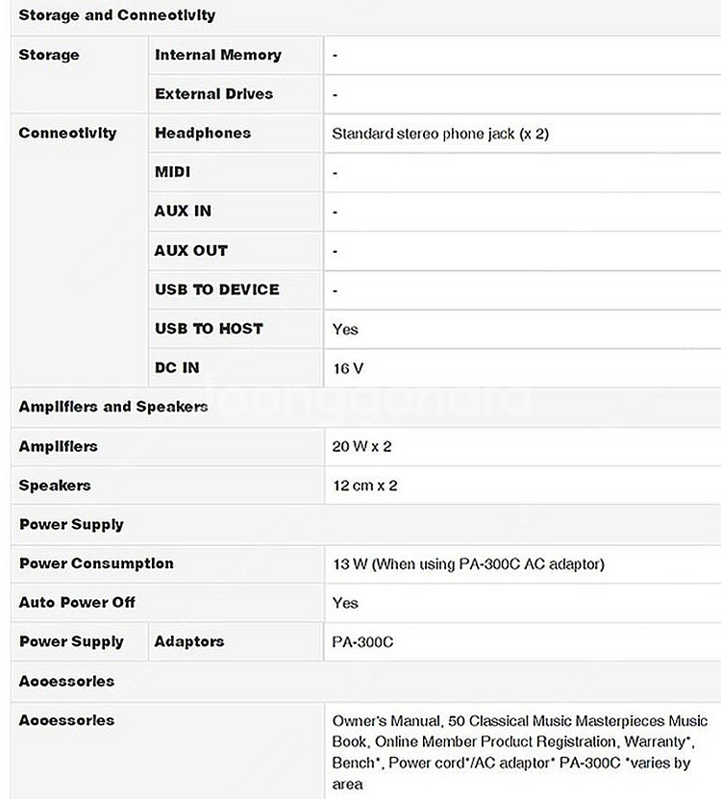Click the 'Amplifiers' row label above Speakers

click(x=58, y=447)
